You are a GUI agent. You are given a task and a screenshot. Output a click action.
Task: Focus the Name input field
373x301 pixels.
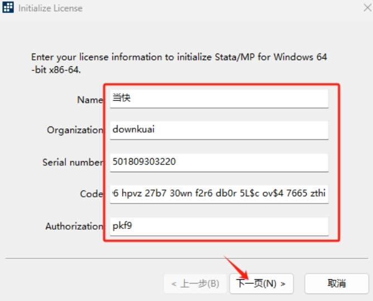click(219, 99)
